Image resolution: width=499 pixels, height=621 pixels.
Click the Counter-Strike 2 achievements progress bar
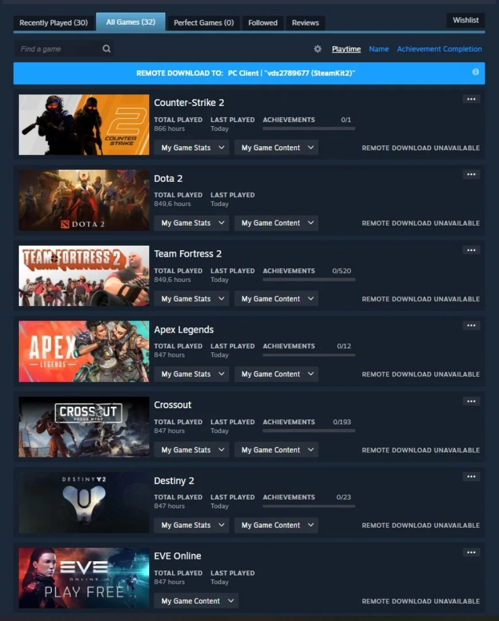click(309, 128)
